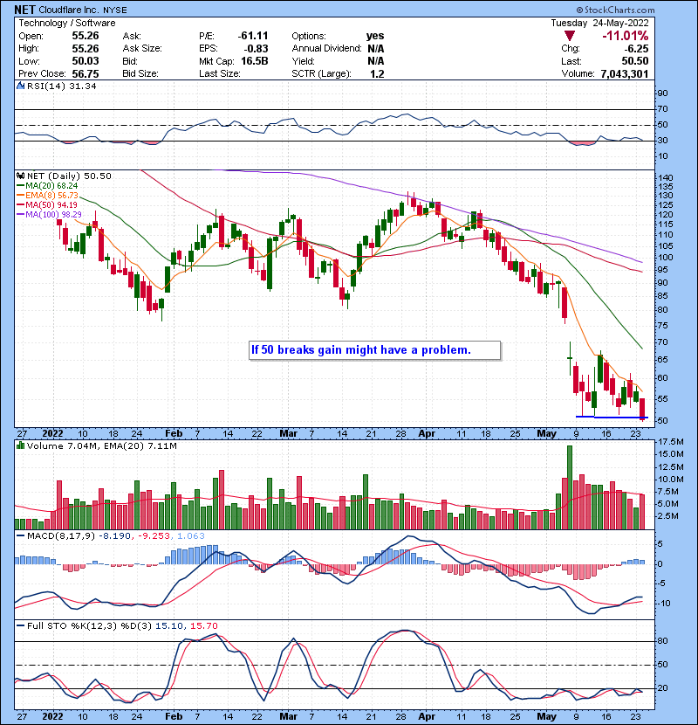Click the NYSE exchange label
This screenshot has height=725, width=698.
(x=114, y=10)
